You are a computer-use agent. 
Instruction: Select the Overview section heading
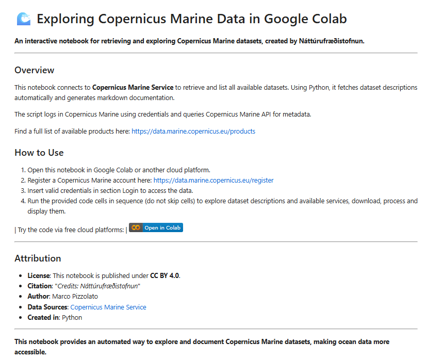coord(35,70)
